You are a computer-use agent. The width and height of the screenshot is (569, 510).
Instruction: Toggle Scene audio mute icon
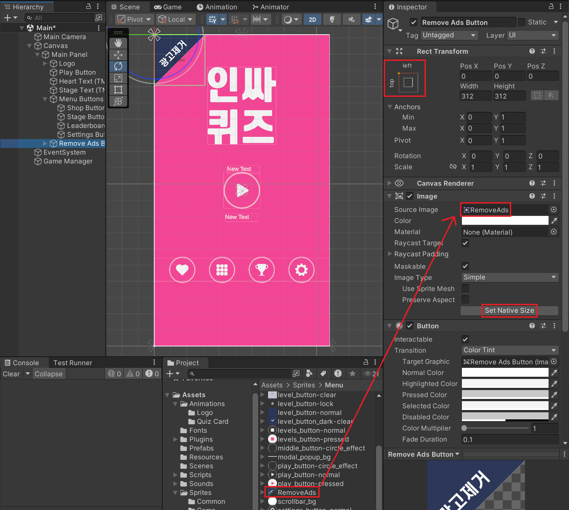(352, 20)
